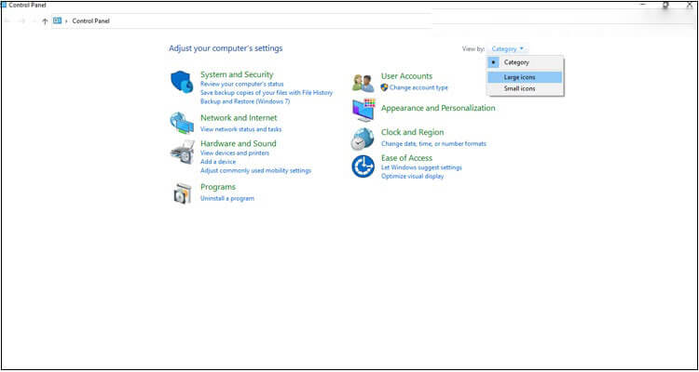
Task: Choose Large icons view option
Action: coord(525,77)
